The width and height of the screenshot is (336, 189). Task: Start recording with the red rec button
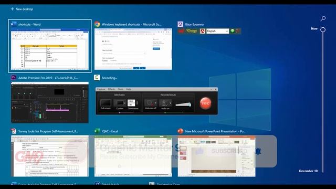(x=205, y=103)
